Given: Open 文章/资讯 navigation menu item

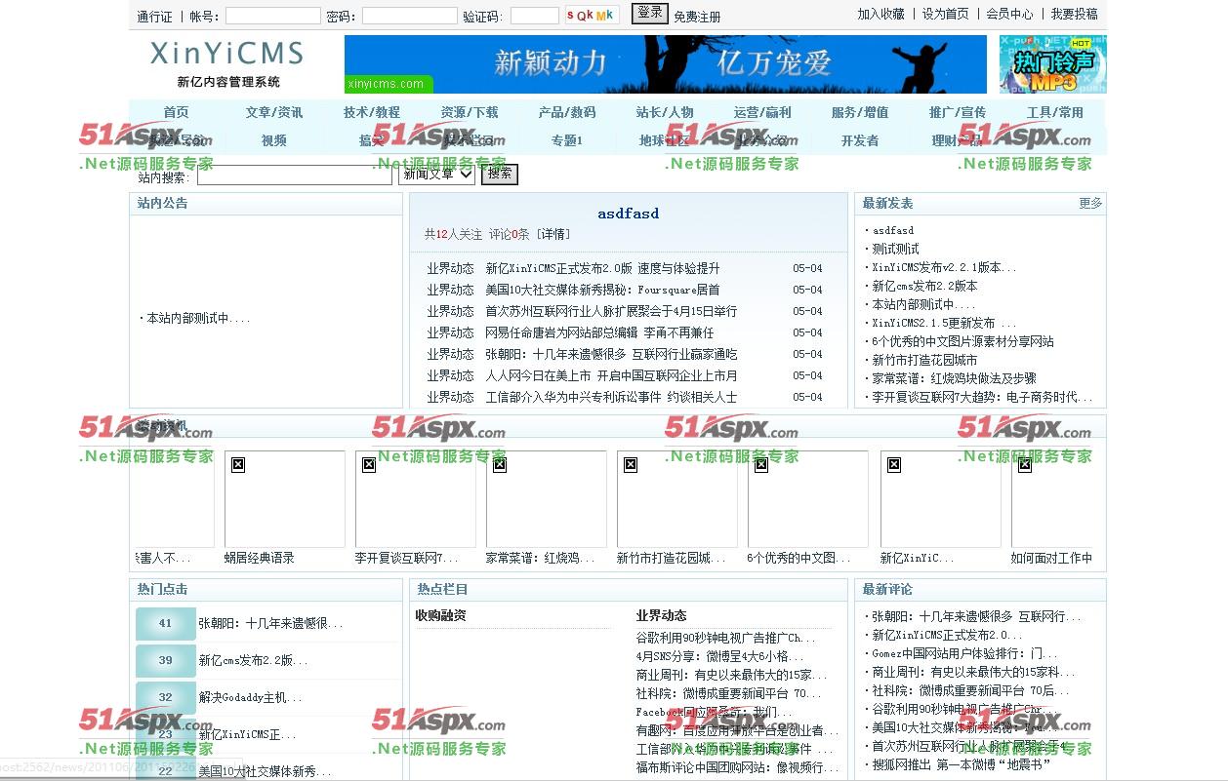Looking at the screenshot, I should pyautogui.click(x=274, y=112).
